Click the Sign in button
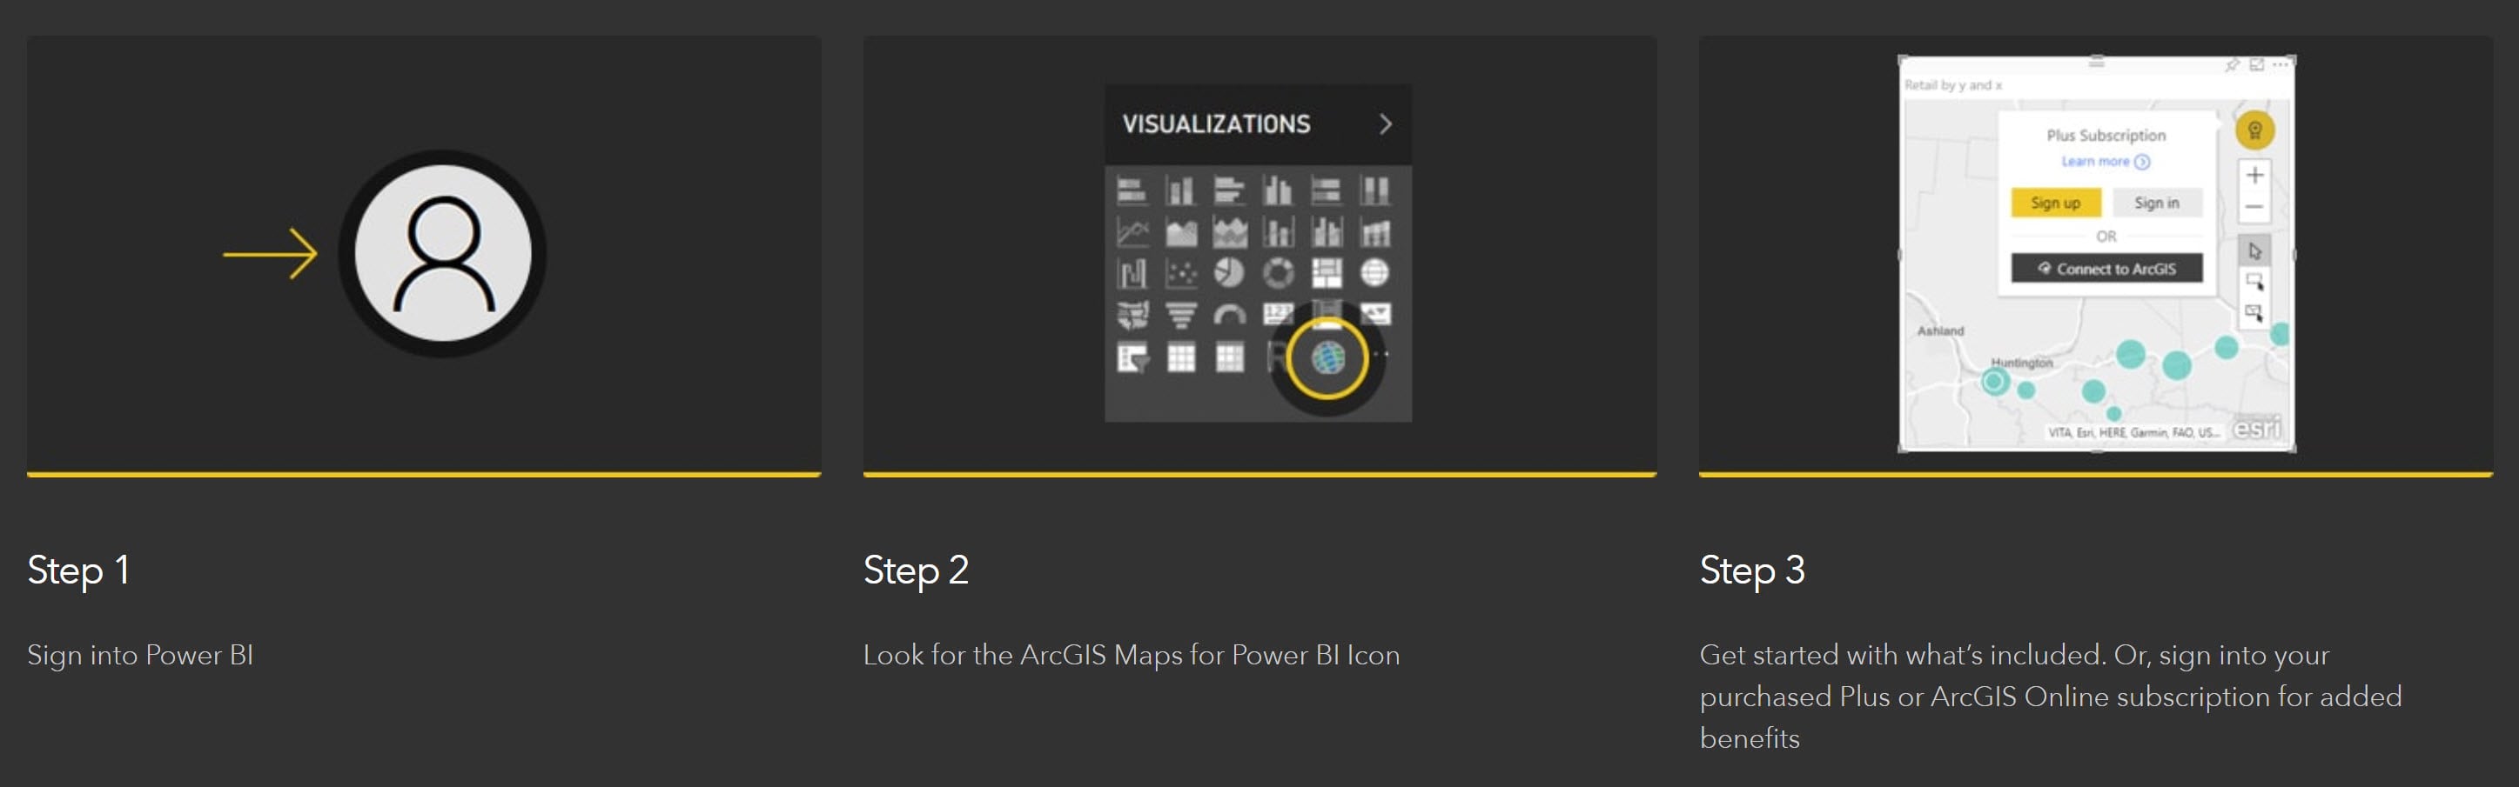 2156,202
